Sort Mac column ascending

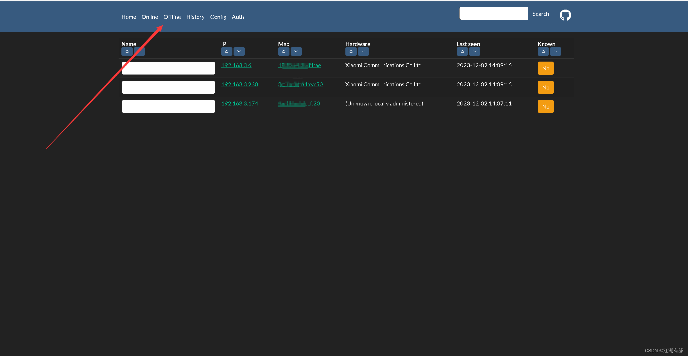[284, 51]
